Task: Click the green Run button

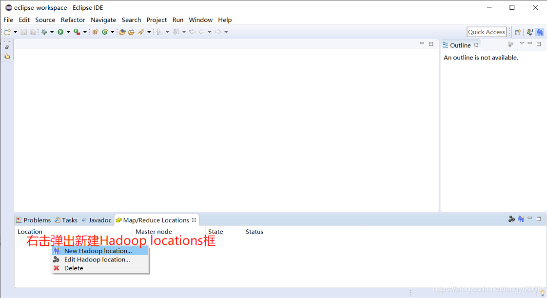Action: coord(60,32)
